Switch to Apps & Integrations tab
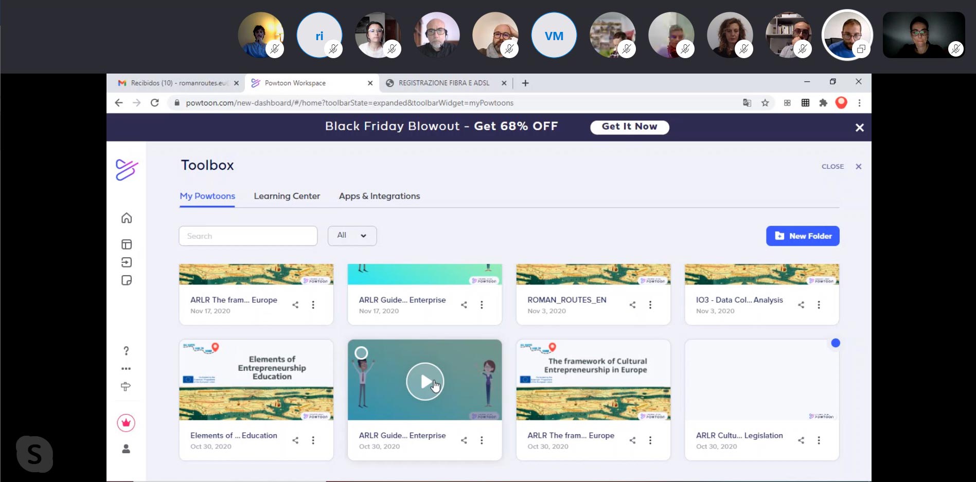The width and height of the screenshot is (976, 482). coord(379,196)
